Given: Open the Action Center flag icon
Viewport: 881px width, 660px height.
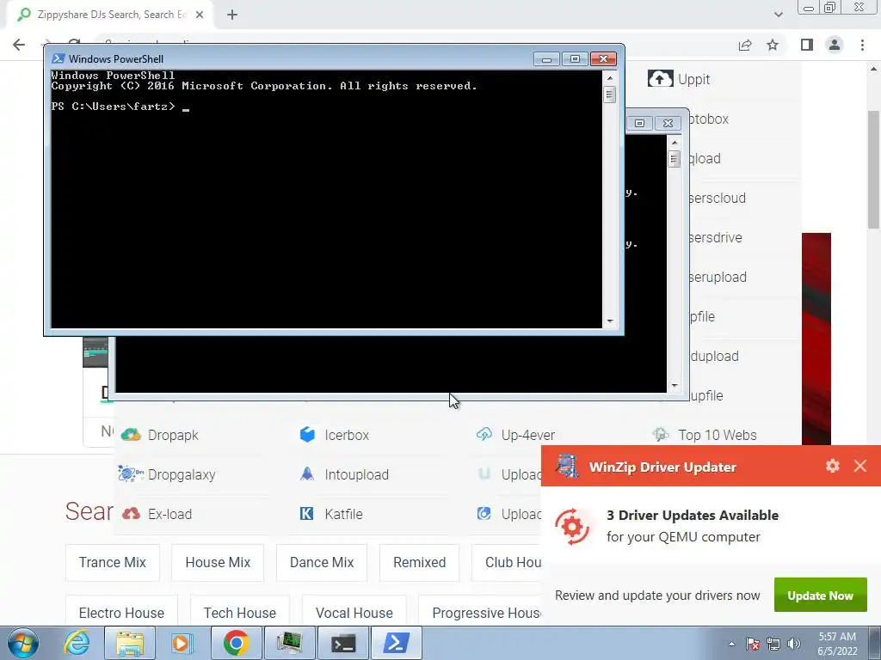Looking at the screenshot, I should click(x=753, y=644).
